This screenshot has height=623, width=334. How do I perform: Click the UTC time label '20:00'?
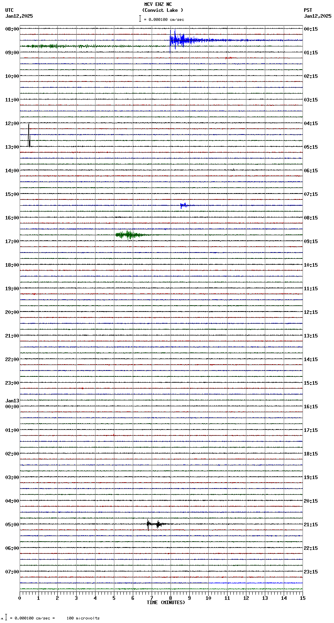coord(12,312)
